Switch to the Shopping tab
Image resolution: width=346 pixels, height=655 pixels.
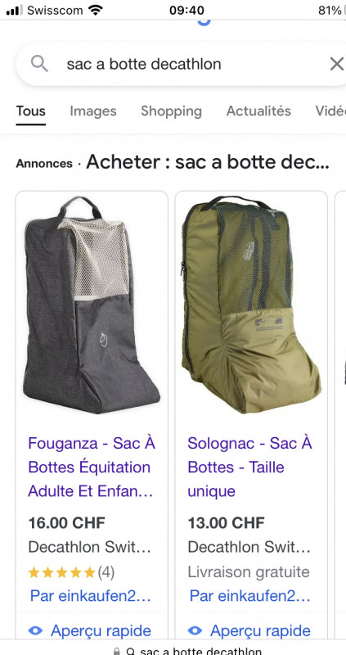coord(171,111)
